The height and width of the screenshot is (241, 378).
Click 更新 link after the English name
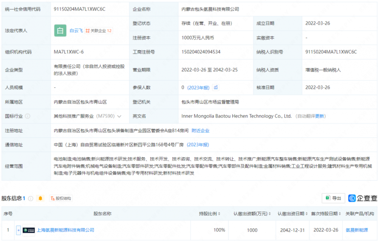pos(319,116)
